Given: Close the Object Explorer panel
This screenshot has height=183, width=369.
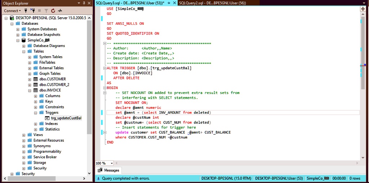Looking at the screenshot, I should (89, 3).
